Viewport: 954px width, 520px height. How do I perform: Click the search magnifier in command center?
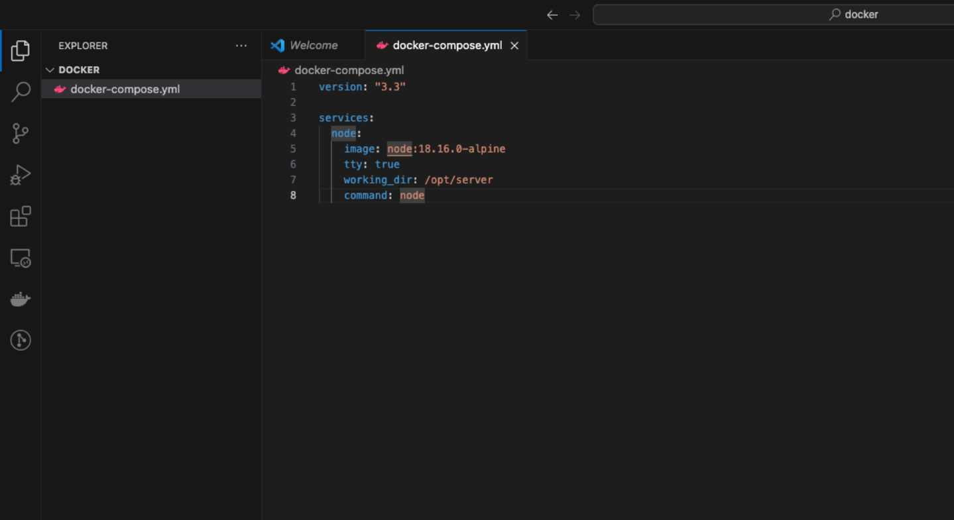pyautogui.click(x=835, y=14)
